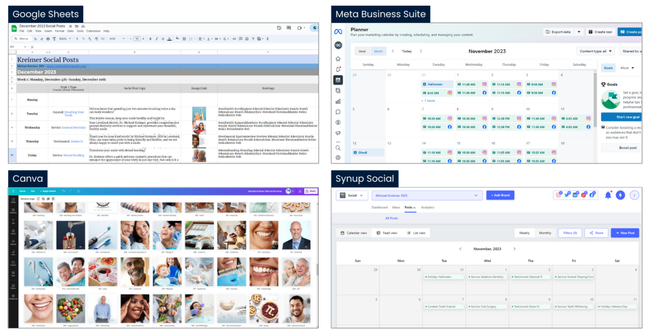Open Inbox chat bubble in Meta sidebar
Screen dimensions: 650x335
338,111
